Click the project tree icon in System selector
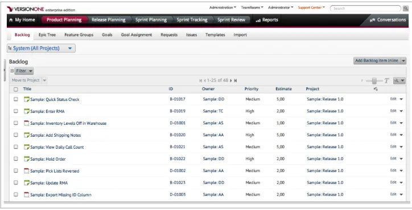 pos(10,48)
